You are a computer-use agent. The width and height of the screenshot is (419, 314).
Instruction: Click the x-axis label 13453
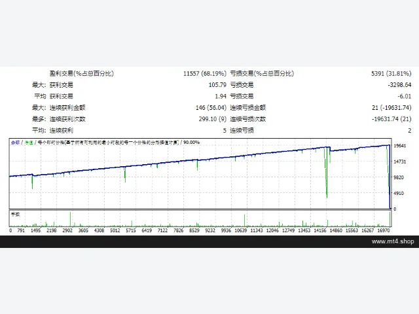(304, 230)
